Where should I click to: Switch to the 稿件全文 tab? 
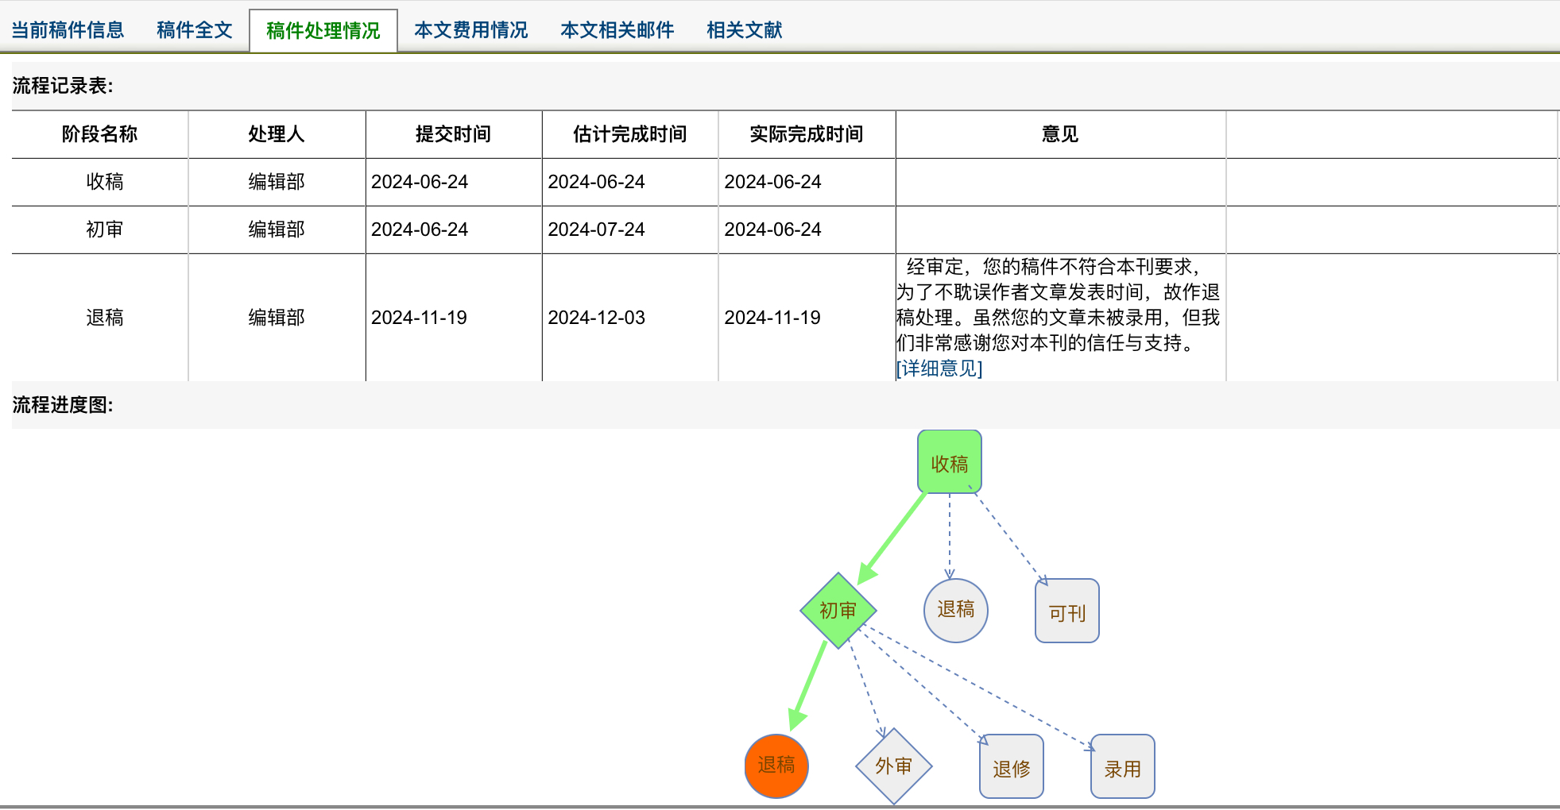(x=195, y=30)
